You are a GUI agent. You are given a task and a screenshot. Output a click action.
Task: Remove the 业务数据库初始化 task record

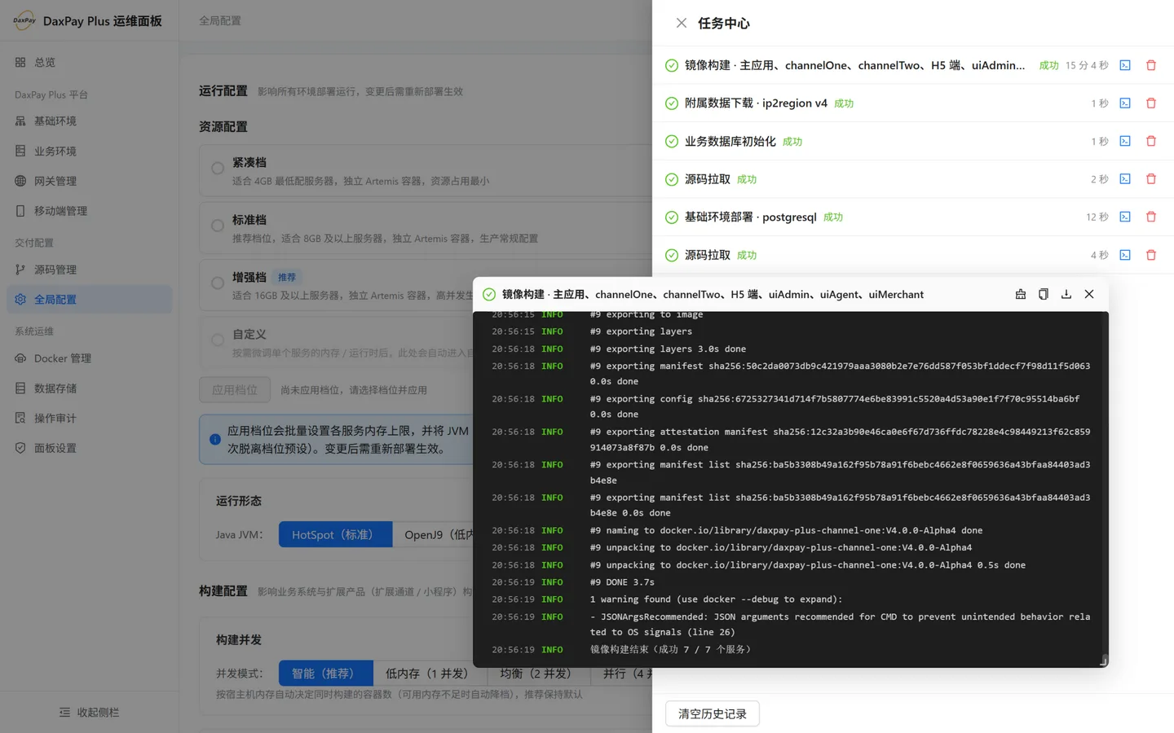tap(1151, 141)
